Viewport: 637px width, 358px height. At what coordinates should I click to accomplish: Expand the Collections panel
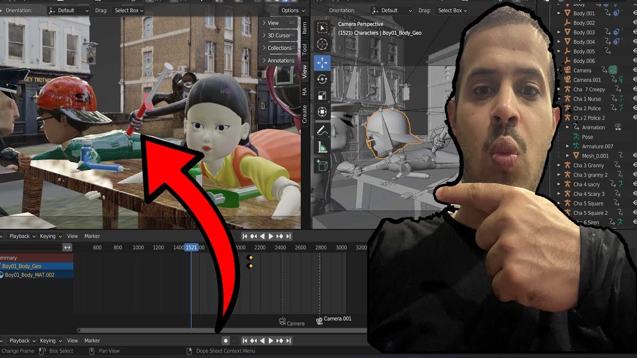coord(279,48)
